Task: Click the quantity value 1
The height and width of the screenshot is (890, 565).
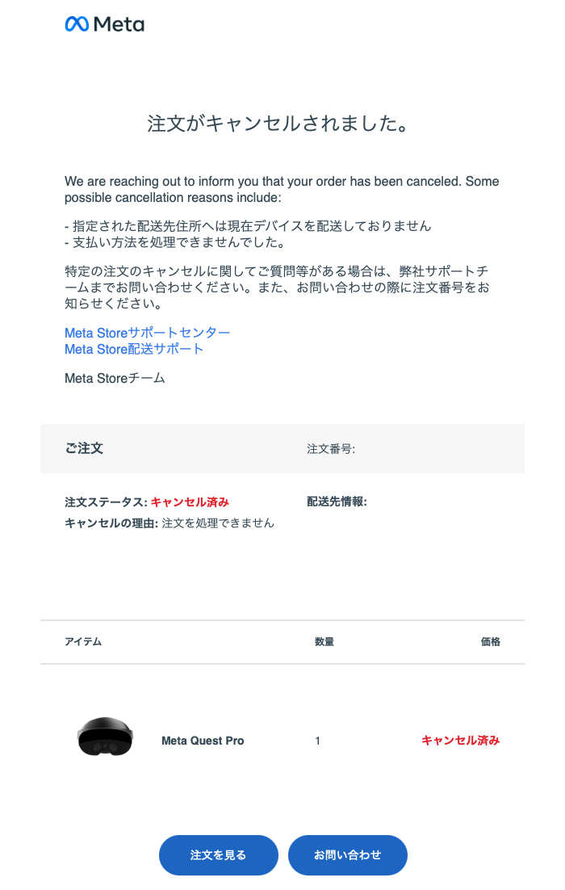Action: click(x=318, y=741)
